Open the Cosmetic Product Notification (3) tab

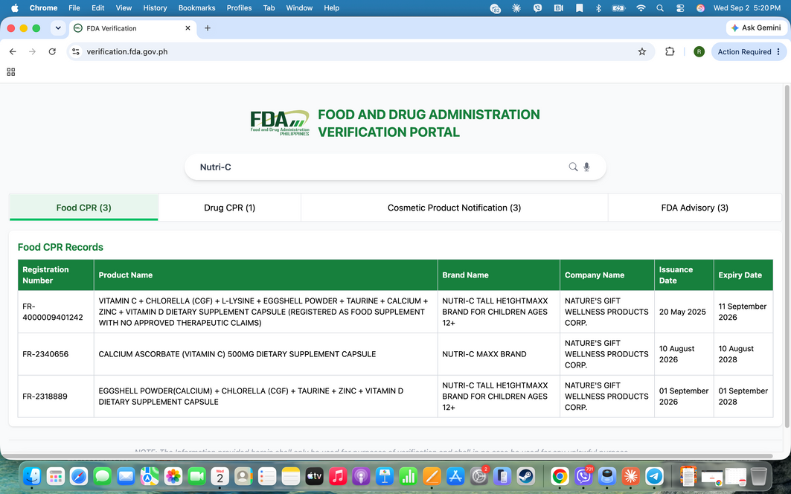pos(454,208)
